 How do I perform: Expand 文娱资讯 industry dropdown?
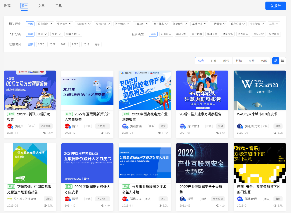pos(103,24)
